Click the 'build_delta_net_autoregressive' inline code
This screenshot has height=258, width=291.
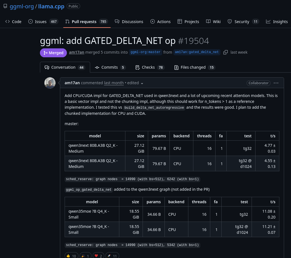pos(154,108)
